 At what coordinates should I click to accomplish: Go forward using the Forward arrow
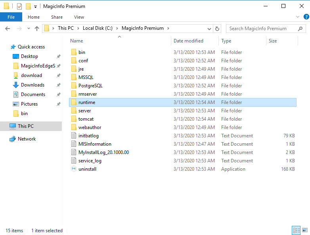(x=19, y=29)
